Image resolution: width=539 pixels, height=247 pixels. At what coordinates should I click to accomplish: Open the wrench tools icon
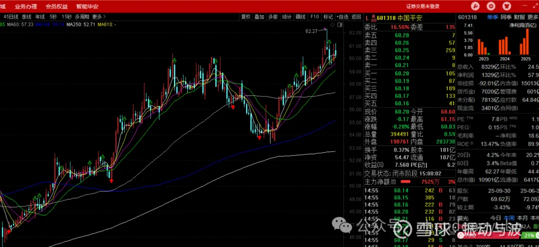pyautogui.click(x=476, y=6)
